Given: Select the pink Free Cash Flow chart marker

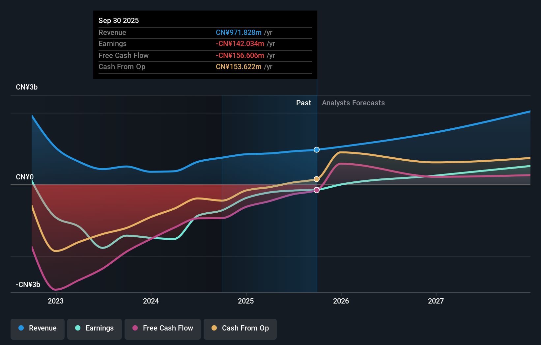Looking at the screenshot, I should [x=317, y=190].
